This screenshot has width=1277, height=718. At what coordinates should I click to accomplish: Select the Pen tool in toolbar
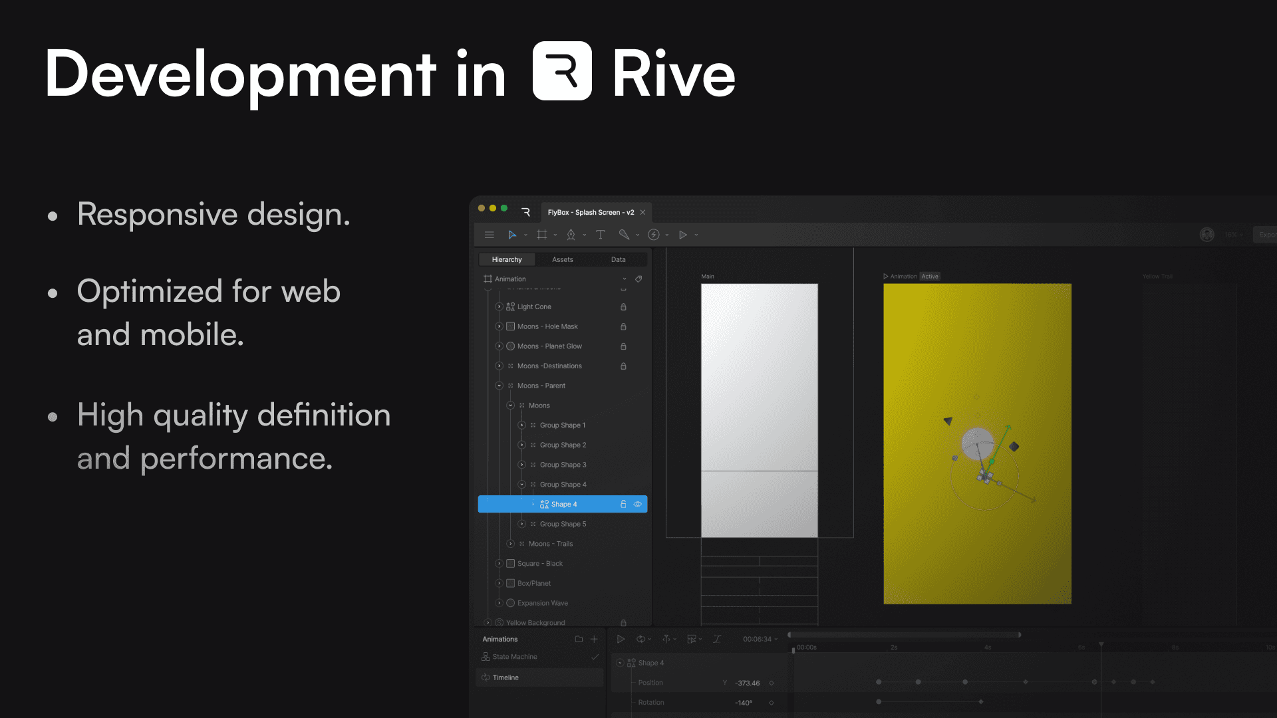coord(571,235)
